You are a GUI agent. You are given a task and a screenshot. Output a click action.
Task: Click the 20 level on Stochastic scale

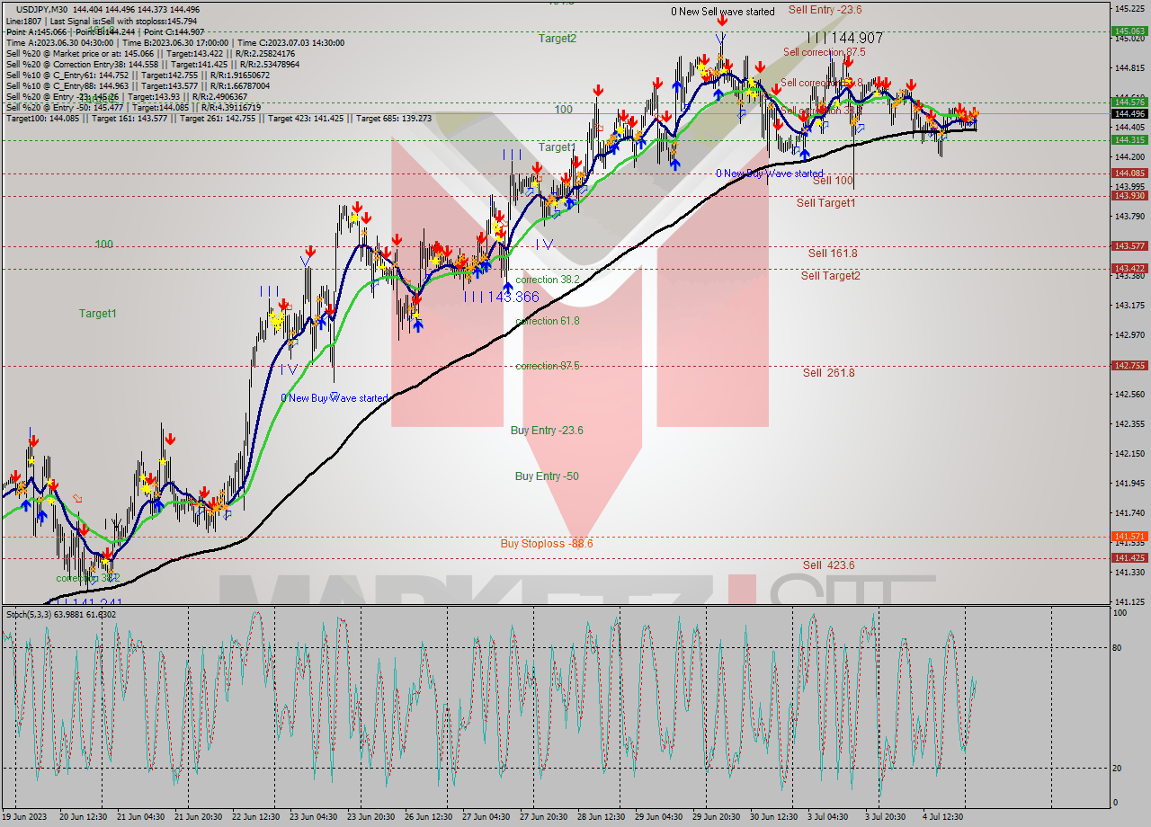(1118, 768)
